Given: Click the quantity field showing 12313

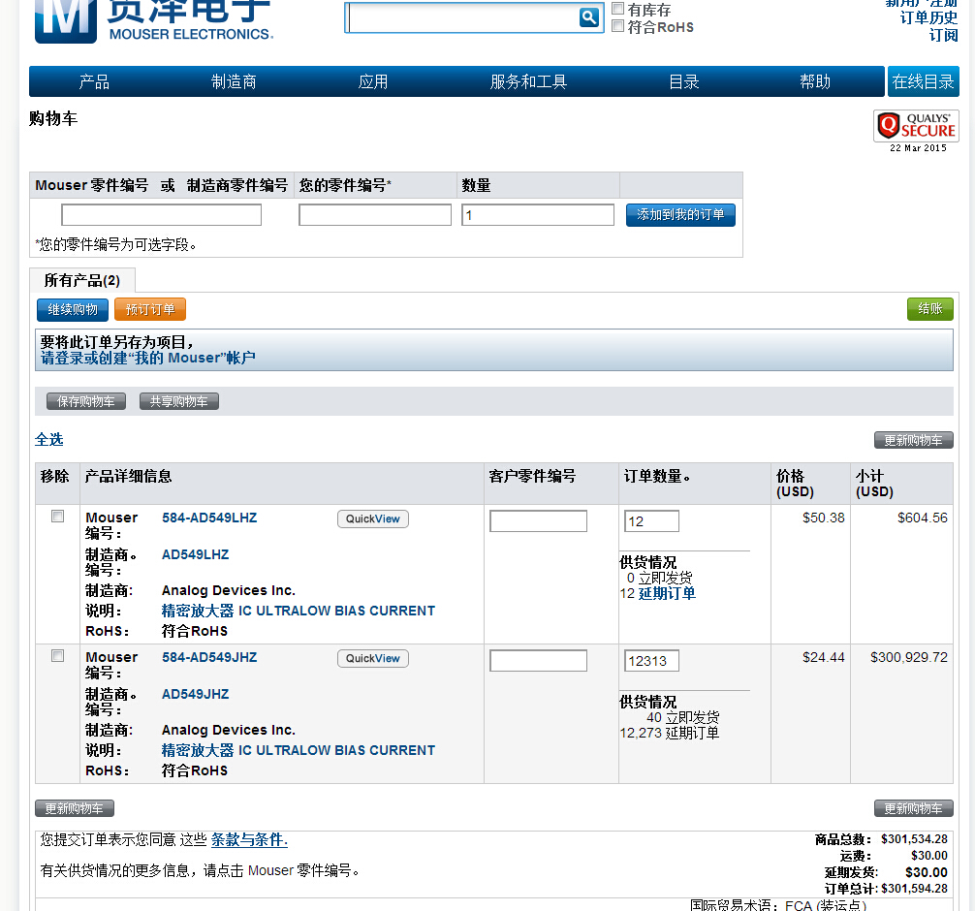Looking at the screenshot, I should pos(651,660).
